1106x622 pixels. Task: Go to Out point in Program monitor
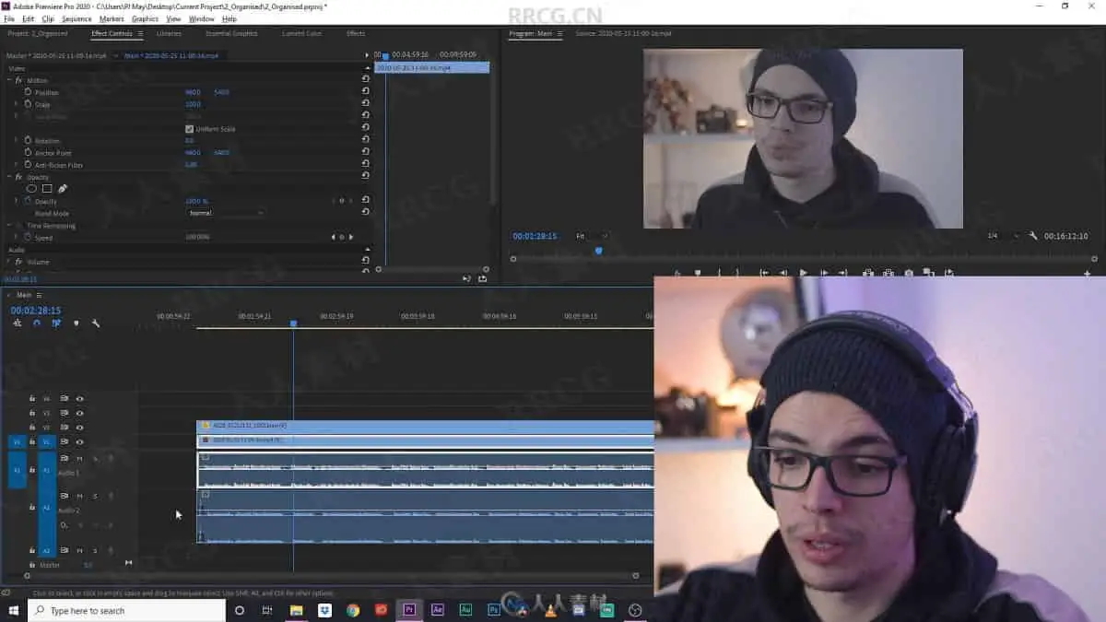click(x=843, y=273)
